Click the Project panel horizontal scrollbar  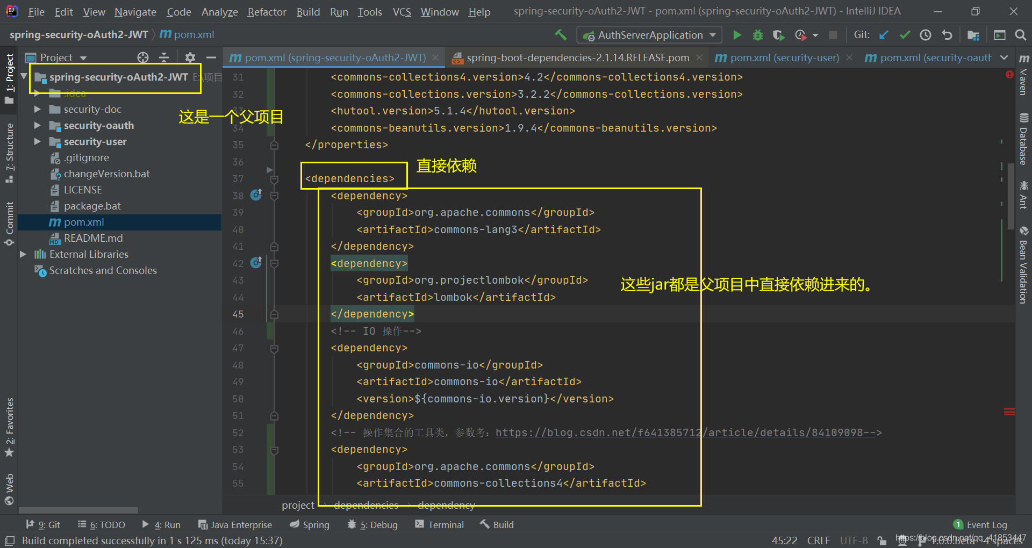click(x=78, y=510)
